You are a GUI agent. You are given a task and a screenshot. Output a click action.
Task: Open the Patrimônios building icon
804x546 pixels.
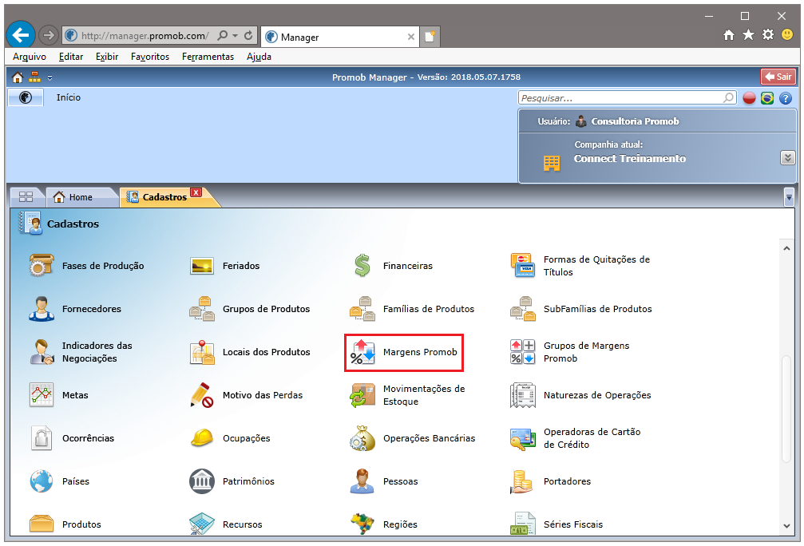tap(202, 481)
